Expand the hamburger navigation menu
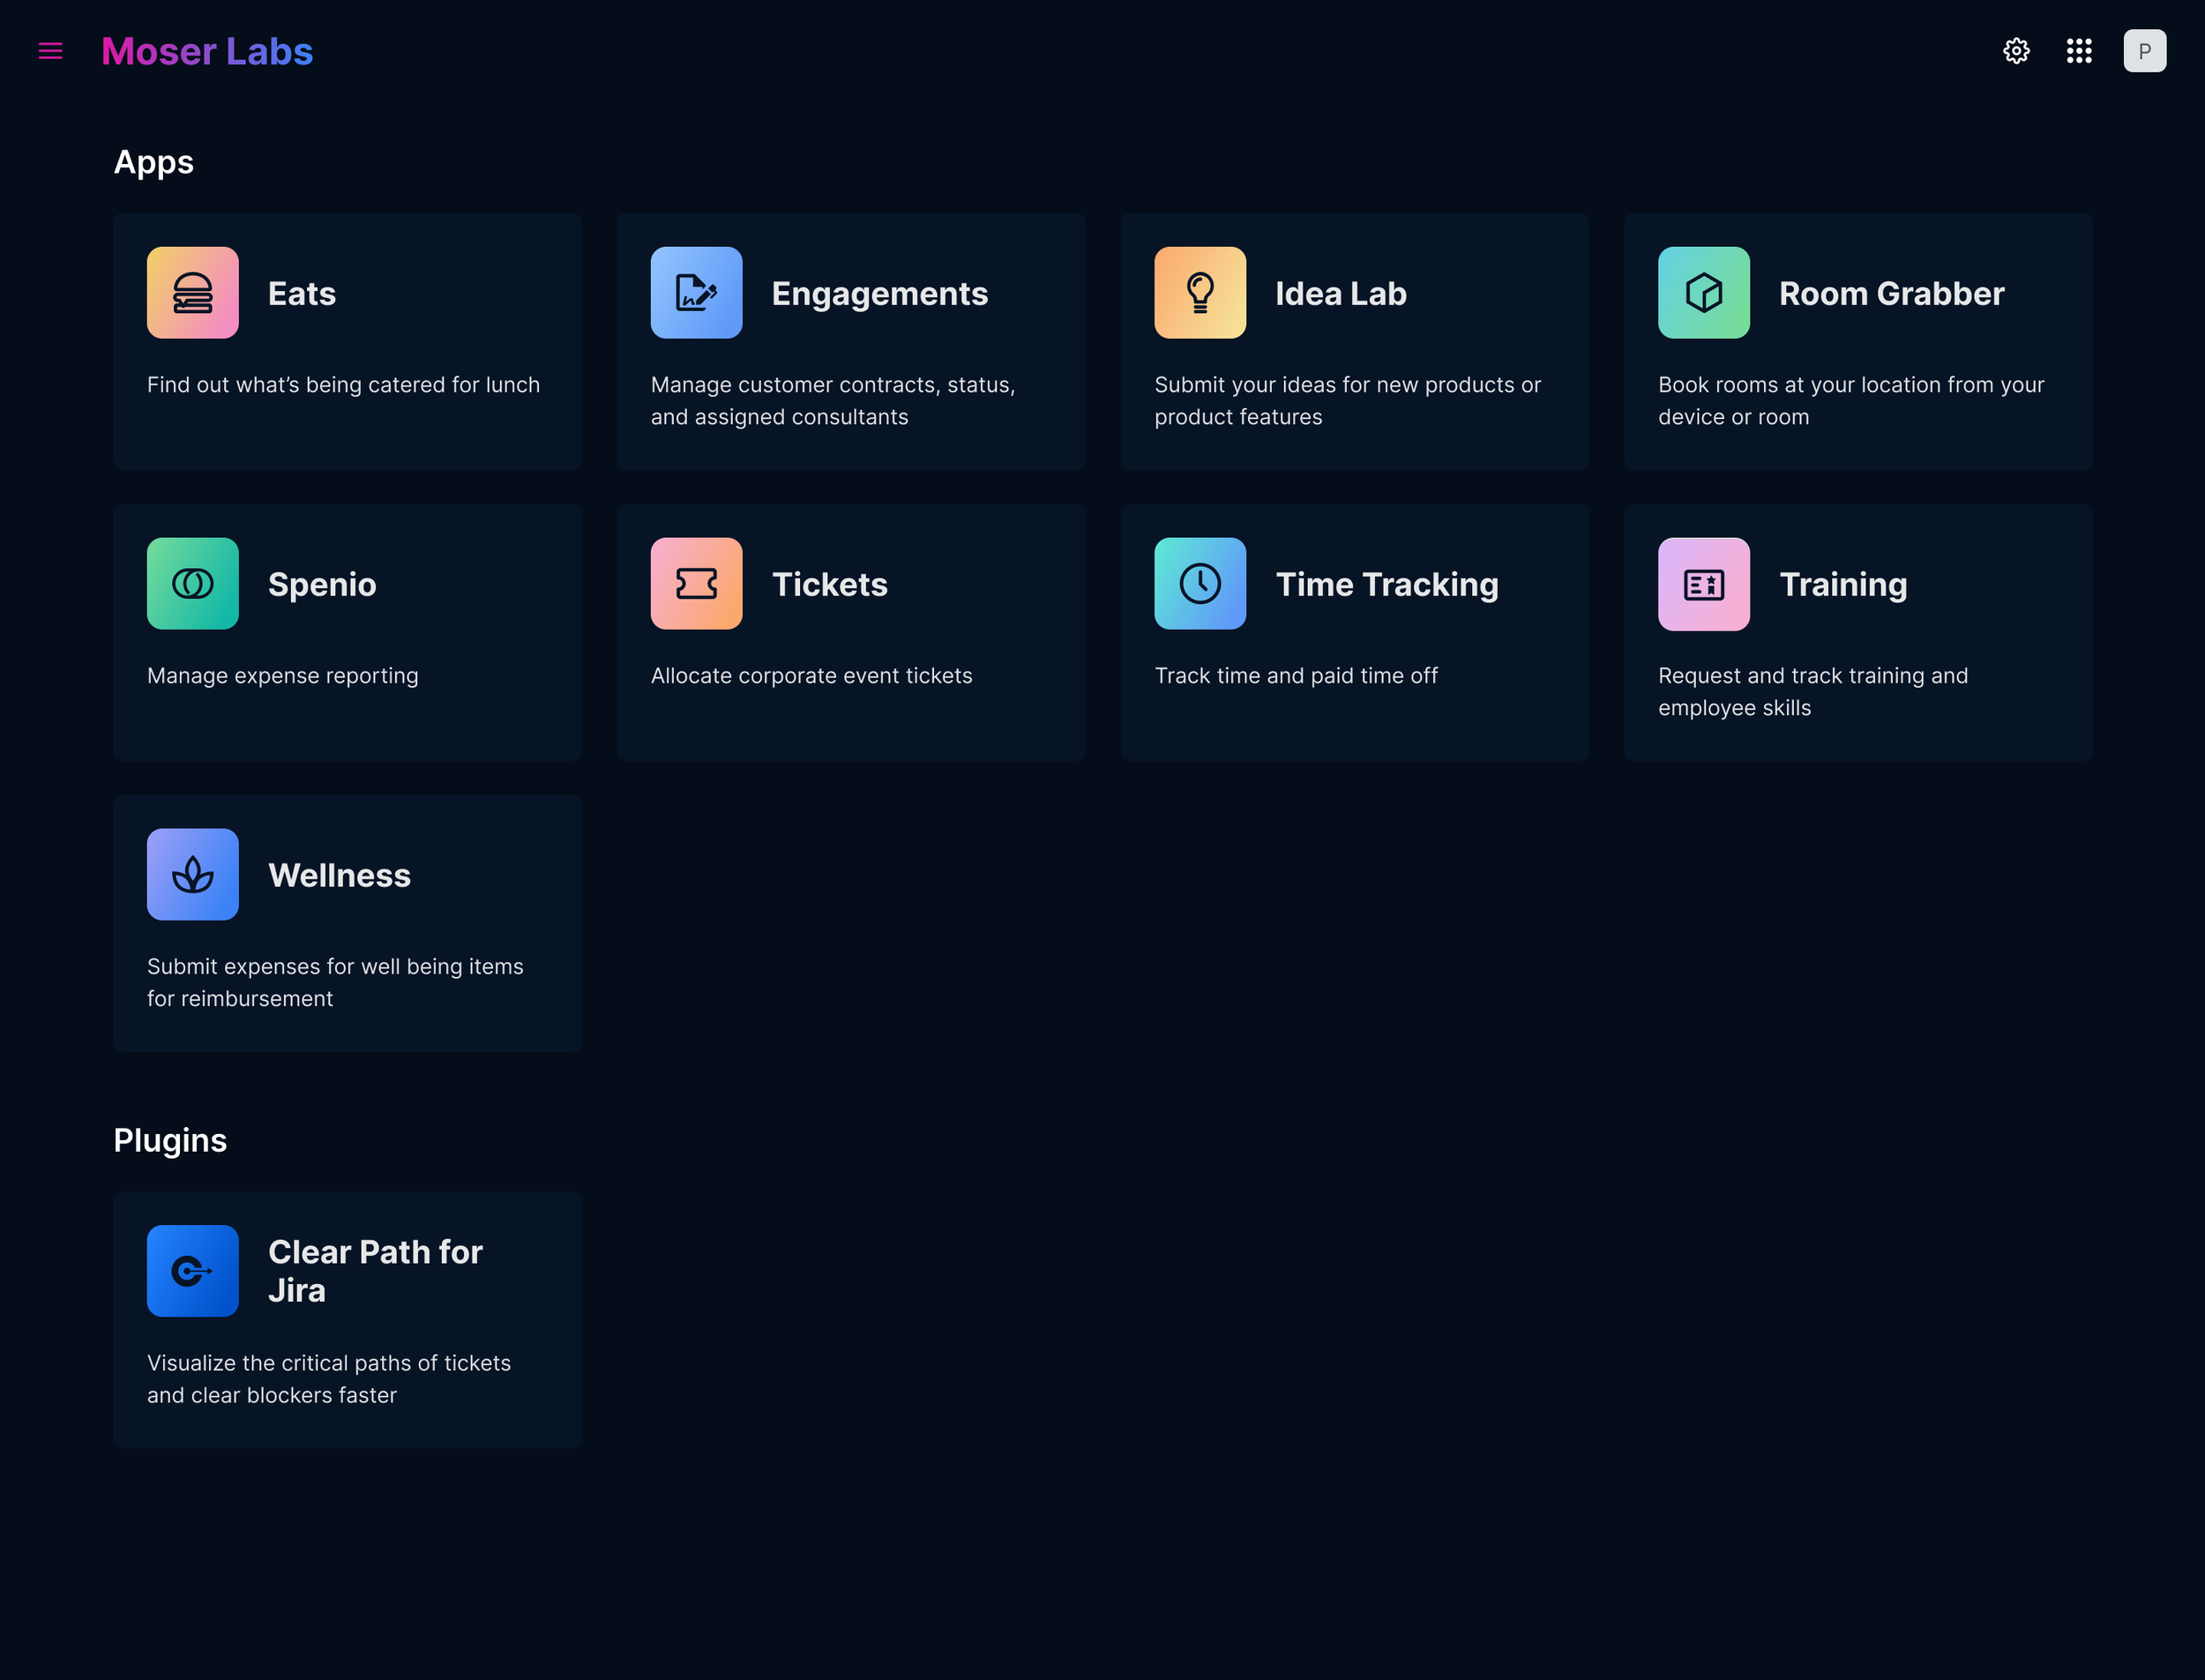2205x1680 pixels. click(x=50, y=51)
